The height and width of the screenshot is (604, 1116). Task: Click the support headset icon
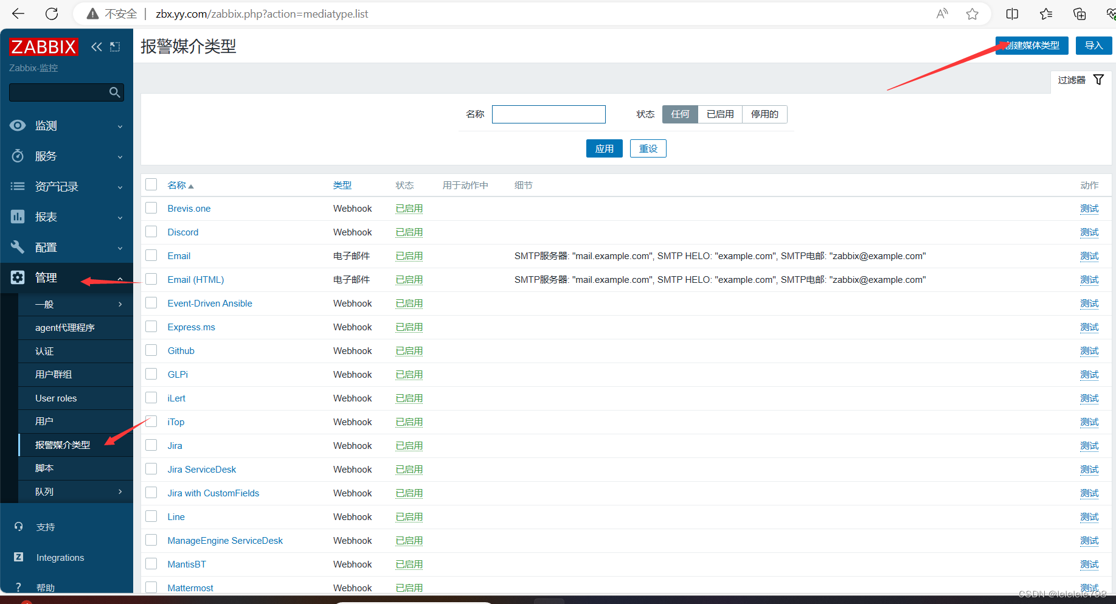pyautogui.click(x=18, y=527)
